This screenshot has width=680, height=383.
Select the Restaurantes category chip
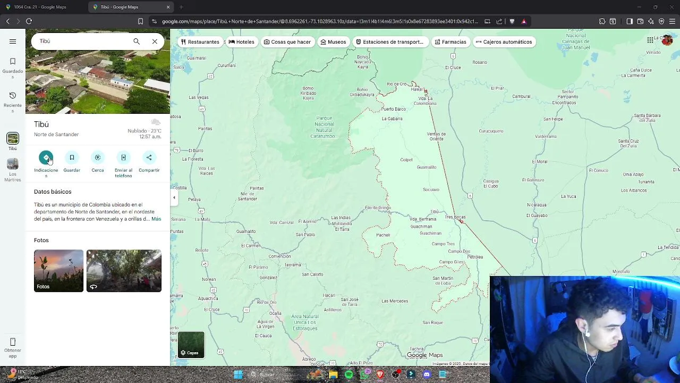pyautogui.click(x=200, y=41)
